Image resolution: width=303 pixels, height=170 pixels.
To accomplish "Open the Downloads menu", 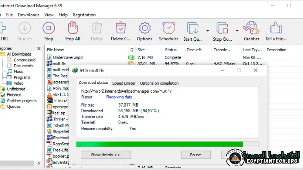I will tap(29, 15).
